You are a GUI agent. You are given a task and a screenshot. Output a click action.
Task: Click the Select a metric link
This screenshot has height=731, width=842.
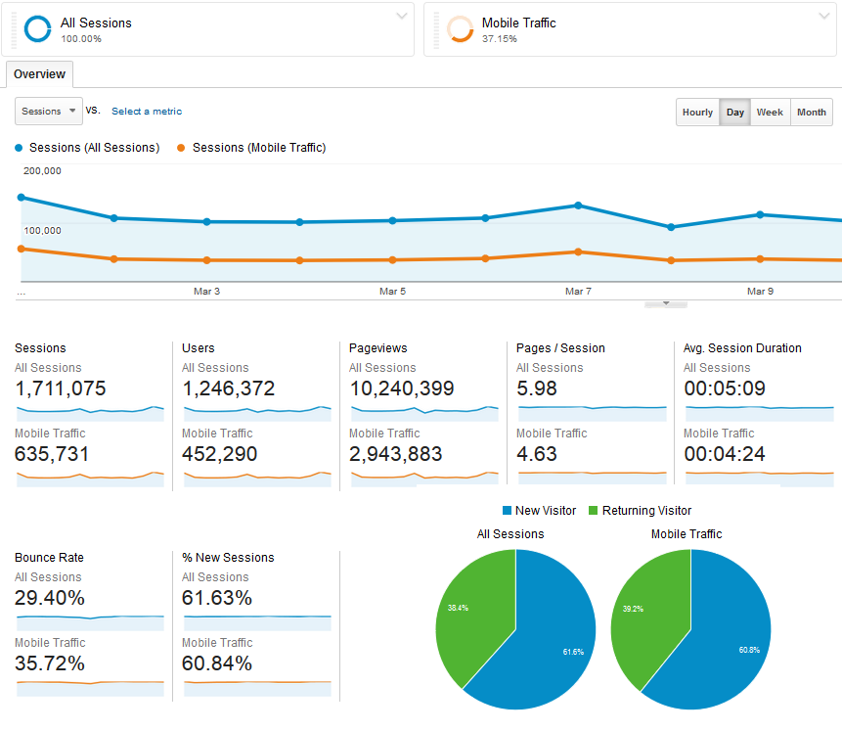(x=146, y=112)
